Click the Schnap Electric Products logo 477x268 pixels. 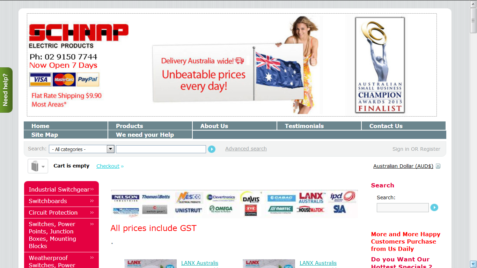[79, 36]
